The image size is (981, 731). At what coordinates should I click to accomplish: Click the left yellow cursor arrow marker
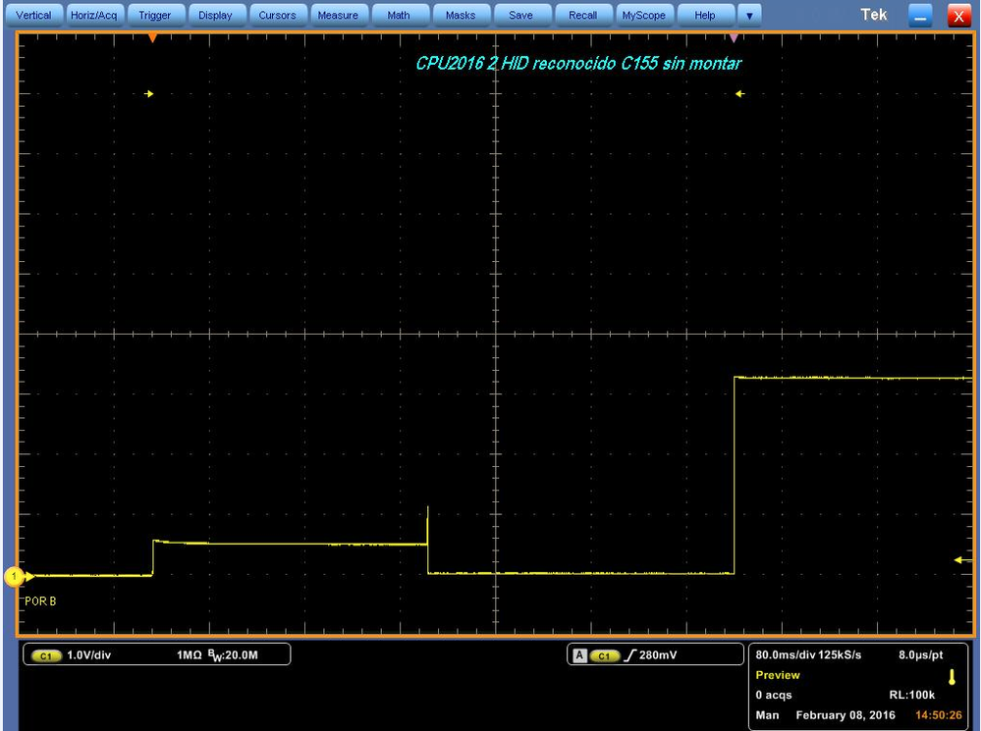click(149, 94)
